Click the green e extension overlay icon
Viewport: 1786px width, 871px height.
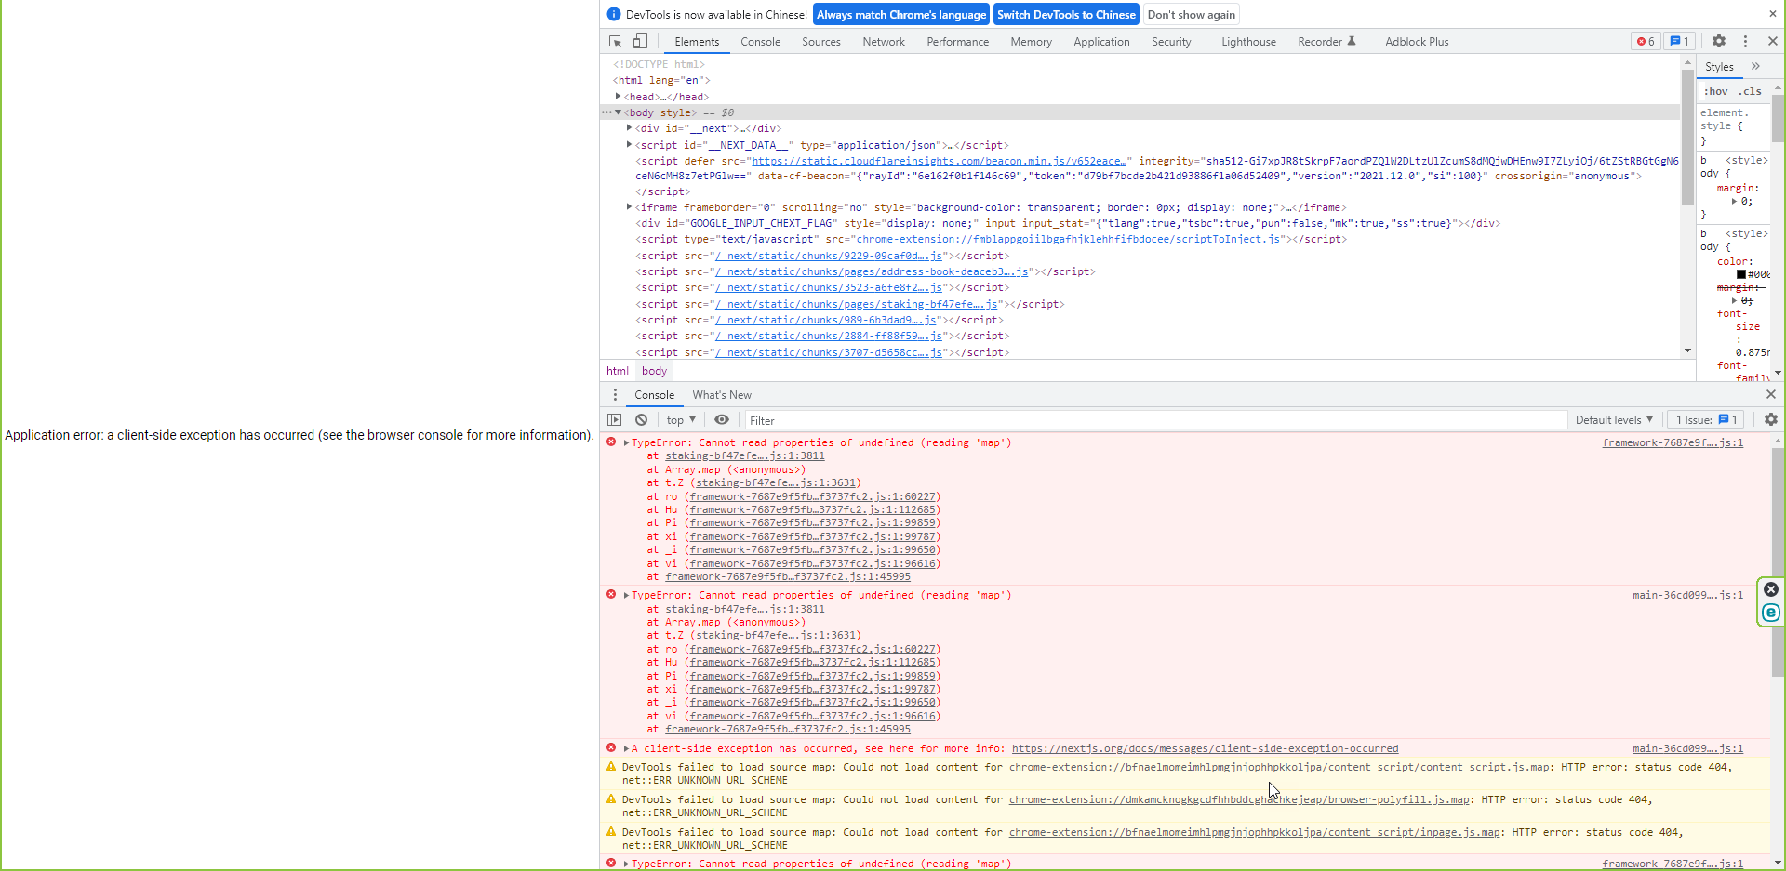[1771, 613]
